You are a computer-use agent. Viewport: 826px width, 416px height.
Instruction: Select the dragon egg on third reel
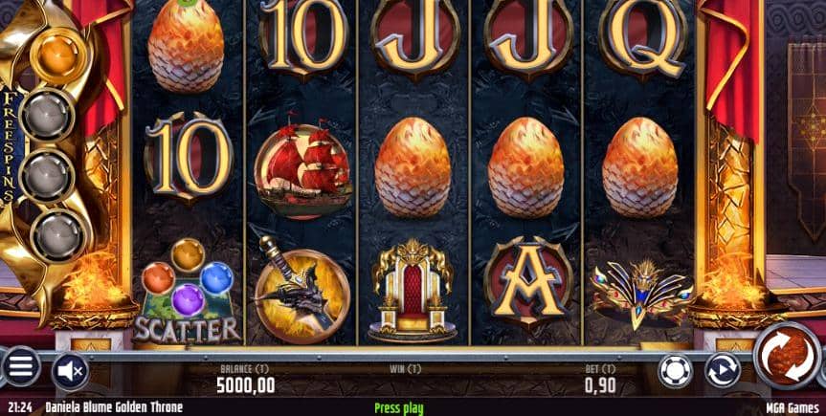pos(413,167)
